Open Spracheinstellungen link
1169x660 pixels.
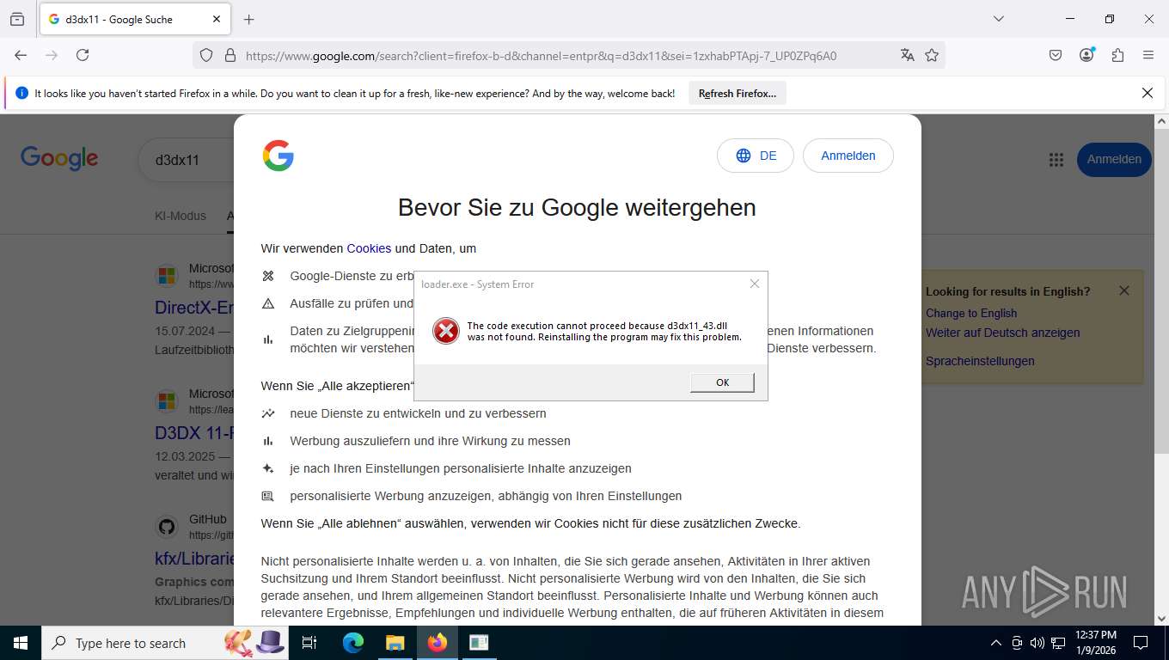coord(980,361)
